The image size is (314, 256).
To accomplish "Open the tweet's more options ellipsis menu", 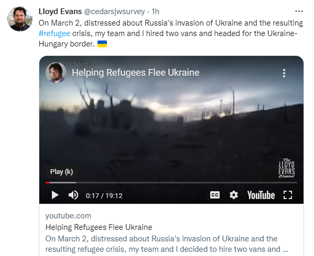I will [x=299, y=11].
